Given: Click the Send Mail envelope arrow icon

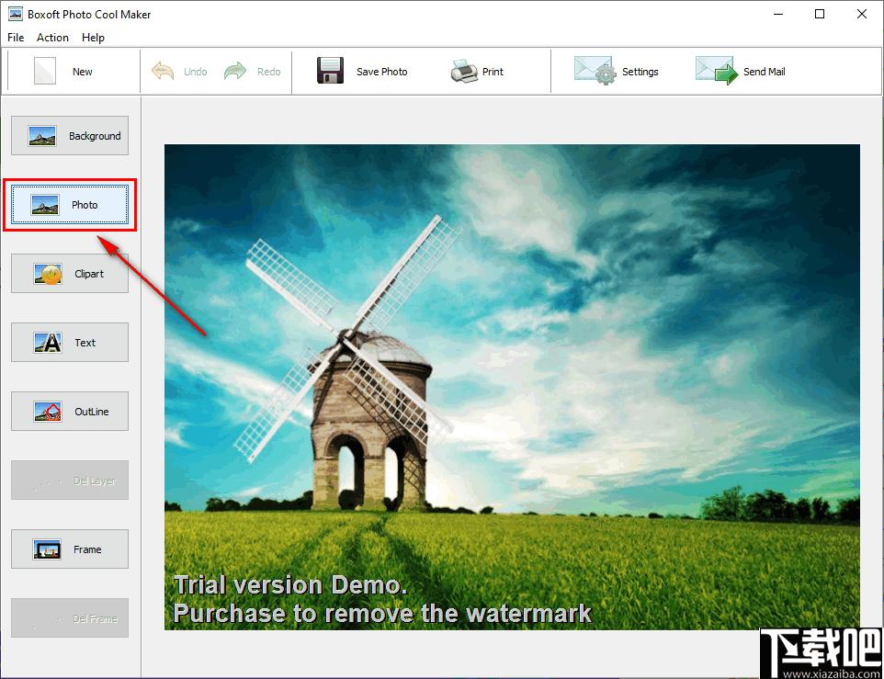Looking at the screenshot, I should (716, 71).
